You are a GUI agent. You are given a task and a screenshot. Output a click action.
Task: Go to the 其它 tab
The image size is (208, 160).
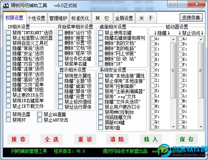[102, 18]
